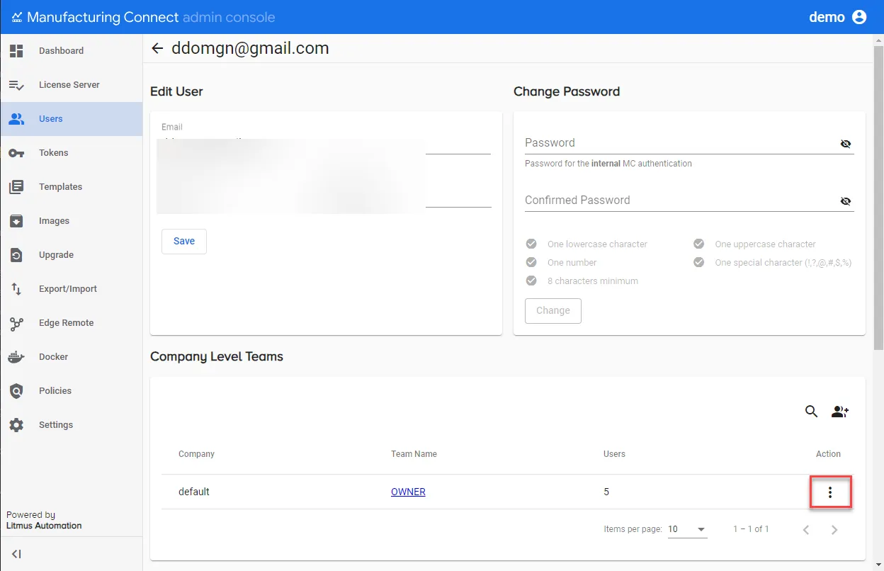This screenshot has width=884, height=571.
Task: Click the Change password button
Action: pyautogui.click(x=553, y=310)
